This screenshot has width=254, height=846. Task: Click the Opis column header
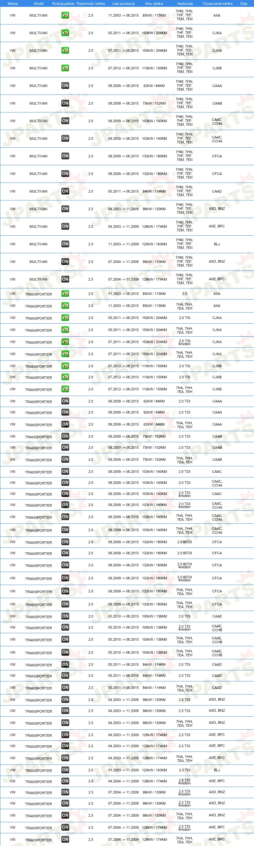[x=244, y=4]
